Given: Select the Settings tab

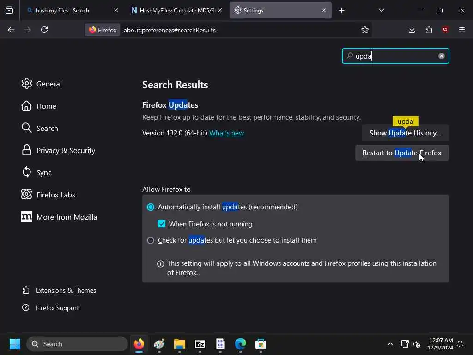Looking at the screenshot, I should click(280, 10).
